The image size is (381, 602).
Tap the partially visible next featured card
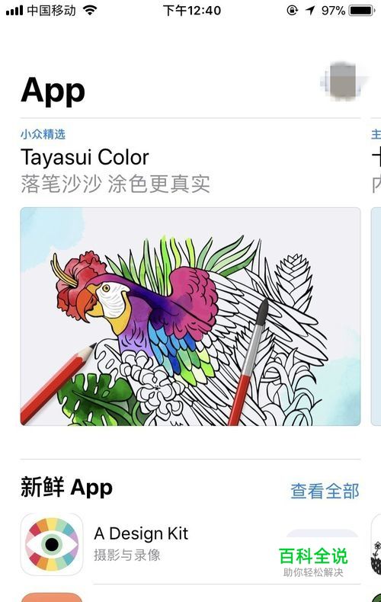coord(376,316)
